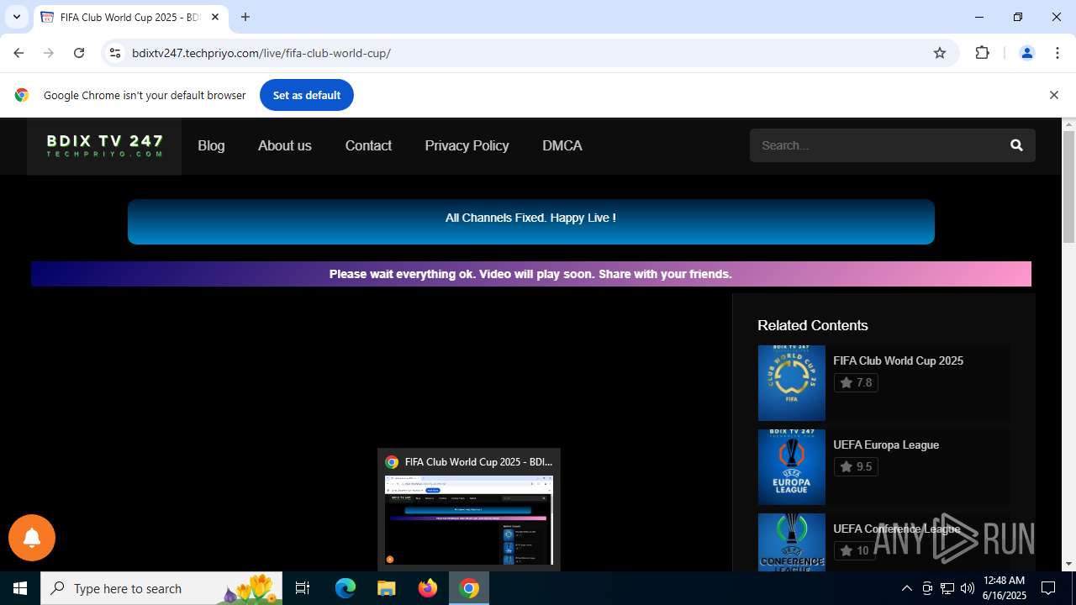The height and width of the screenshot is (605, 1076).
Task: Open the About us page
Action: coord(285,145)
